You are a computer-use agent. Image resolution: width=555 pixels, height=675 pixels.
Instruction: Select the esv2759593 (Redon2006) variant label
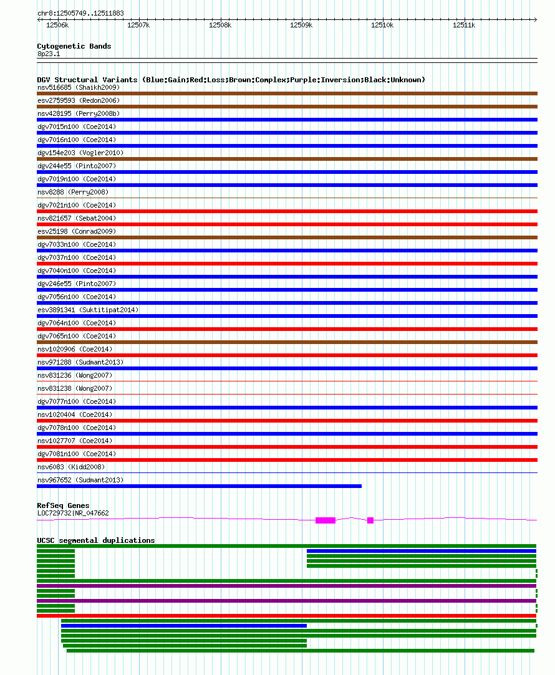79,100
